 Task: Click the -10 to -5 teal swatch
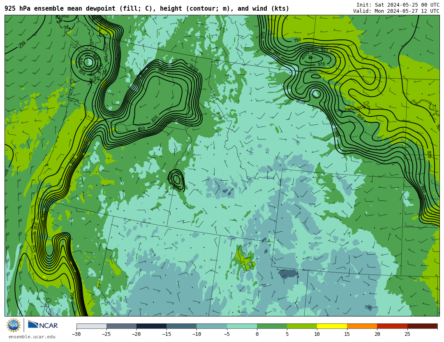[x=212, y=326]
